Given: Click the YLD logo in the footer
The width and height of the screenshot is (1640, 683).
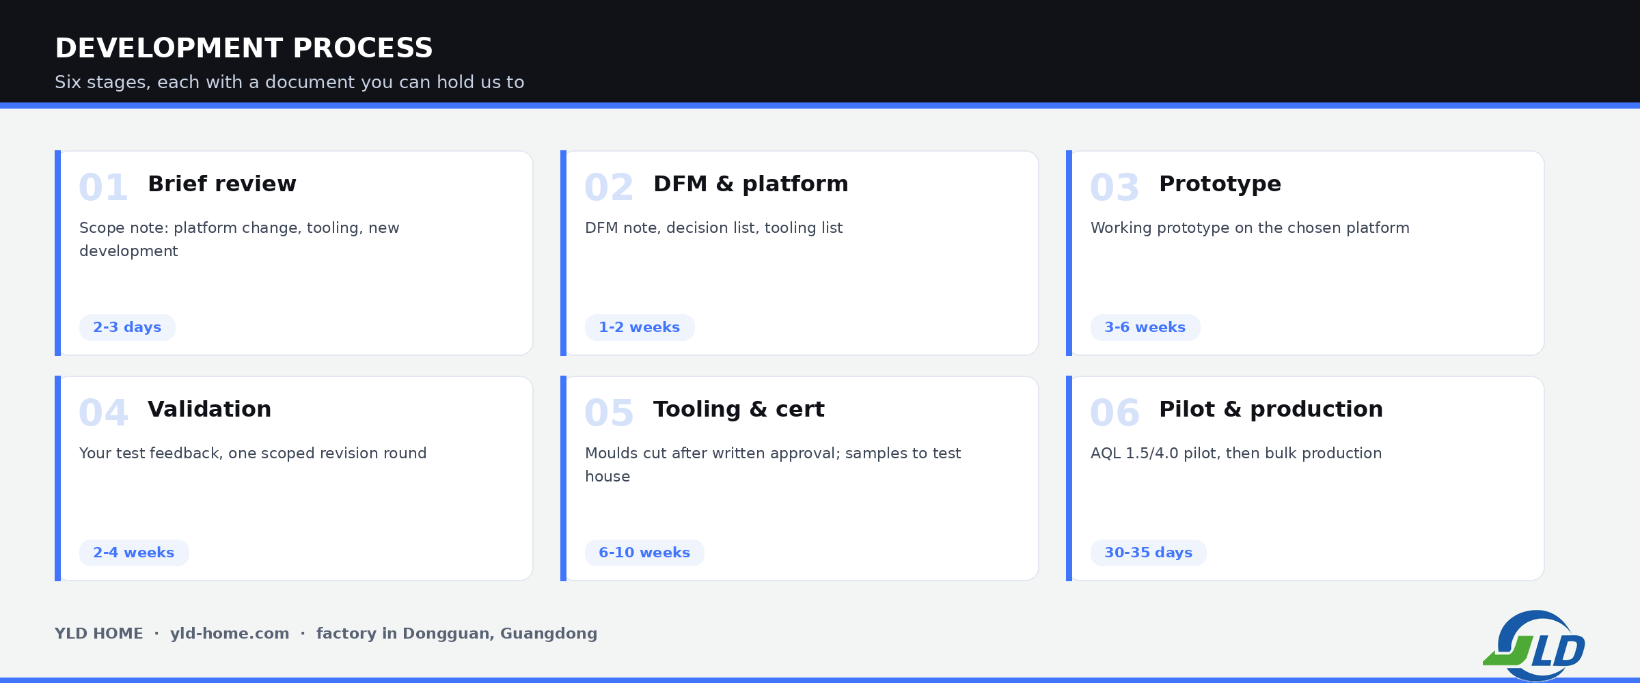Looking at the screenshot, I should 1534,645.
